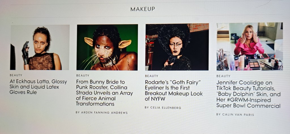Read 'At Eckhaus Latta, Glossy Skin' article

click(x=38, y=87)
